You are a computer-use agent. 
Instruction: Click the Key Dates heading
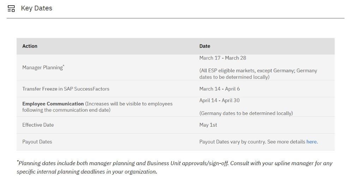(x=36, y=8)
